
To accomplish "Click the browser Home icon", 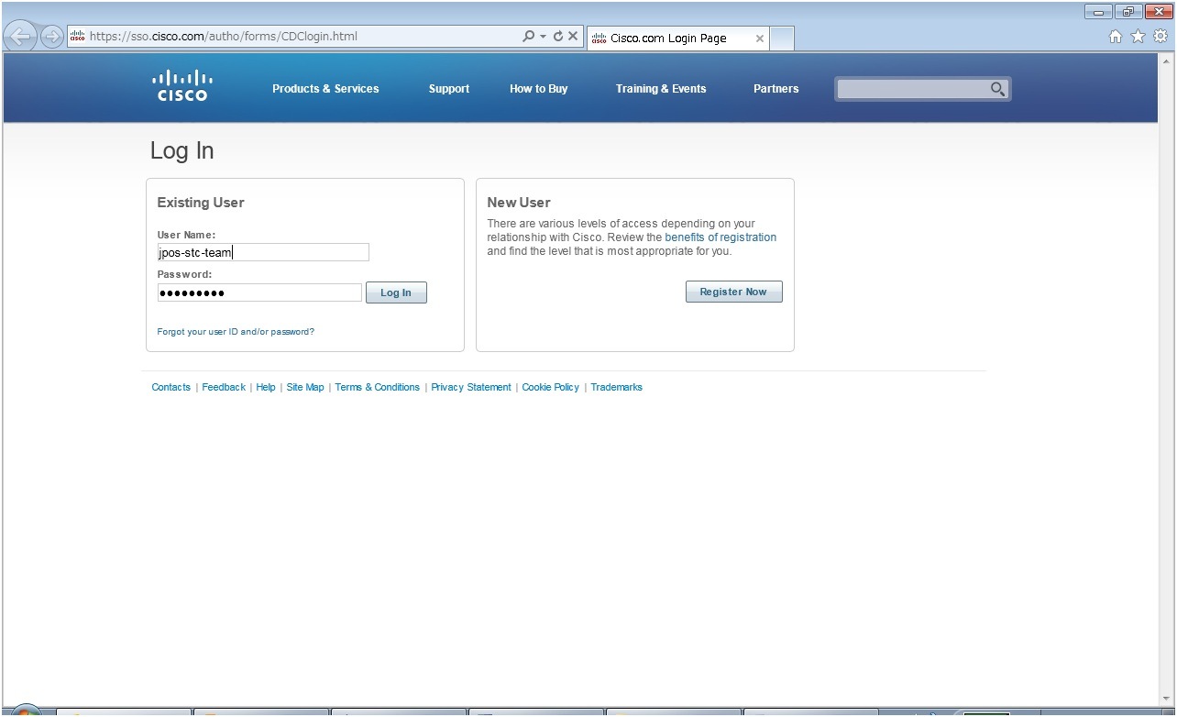I will coord(1116,37).
